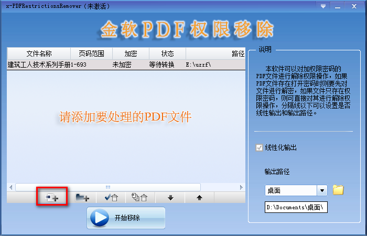Expand the 桌面 output path dropdown
Screen dimensions: 367x236
click(322, 190)
